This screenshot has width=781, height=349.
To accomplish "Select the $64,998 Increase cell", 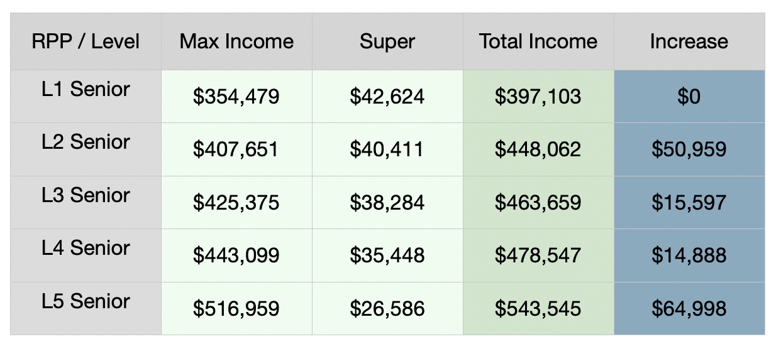I will pos(689,309).
